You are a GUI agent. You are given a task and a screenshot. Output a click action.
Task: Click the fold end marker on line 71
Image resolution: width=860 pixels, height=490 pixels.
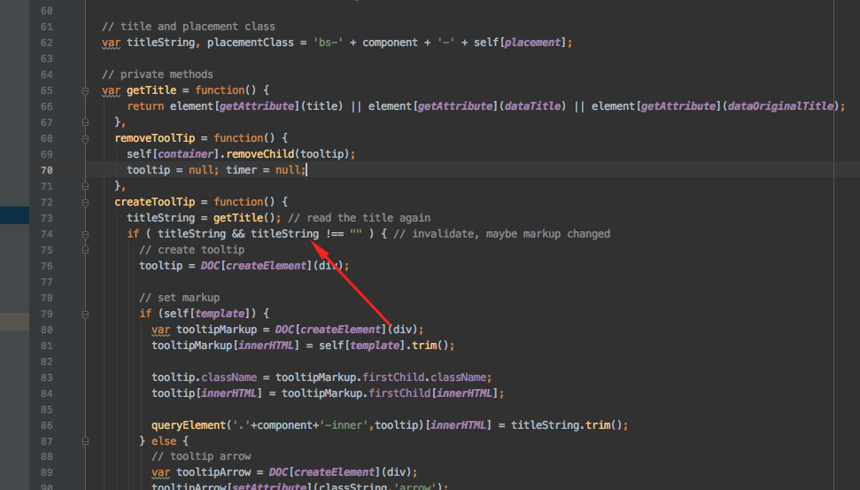click(x=86, y=186)
